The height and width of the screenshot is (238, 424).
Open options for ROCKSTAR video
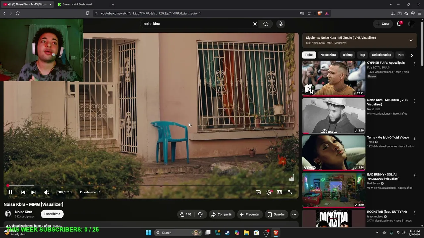point(415,213)
